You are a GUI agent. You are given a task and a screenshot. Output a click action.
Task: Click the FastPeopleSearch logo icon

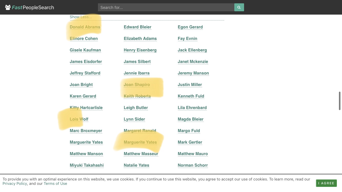(x=8, y=7)
